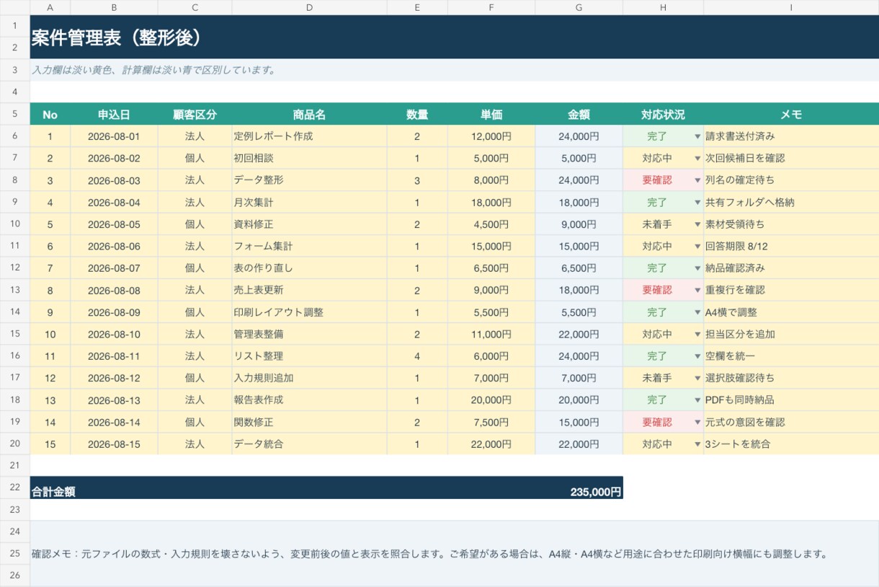
Task: Click the メモ header cell
Action: pyautogui.click(x=791, y=114)
